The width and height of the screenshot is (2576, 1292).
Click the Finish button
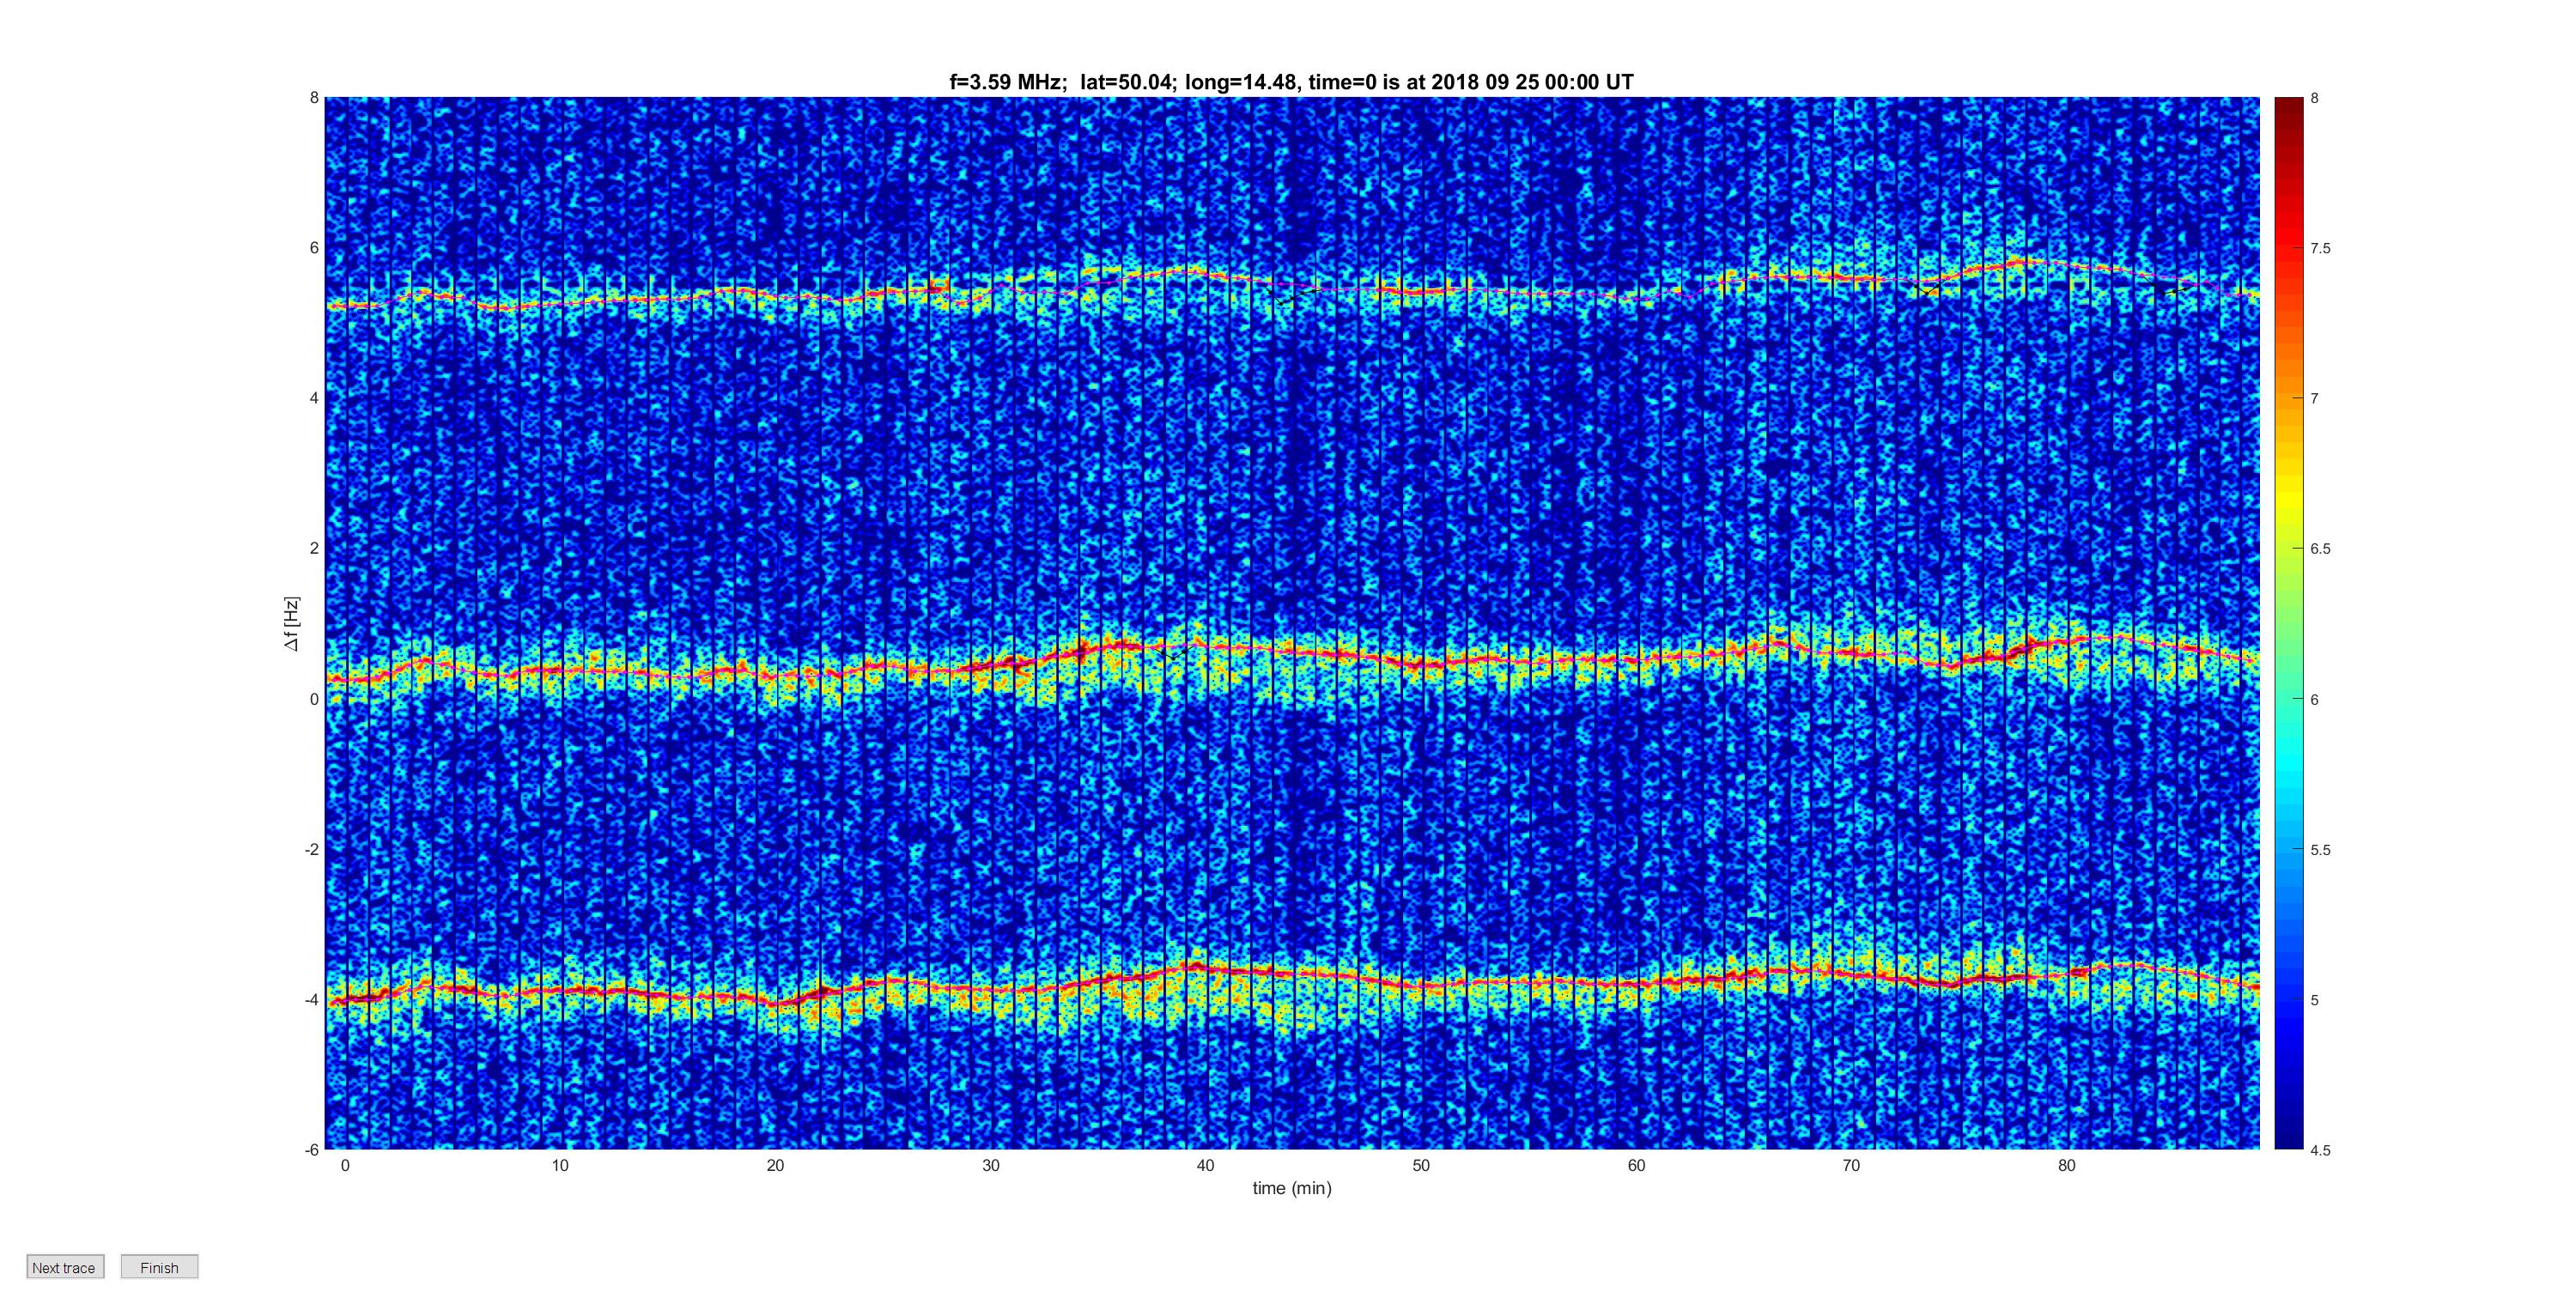pos(159,1267)
